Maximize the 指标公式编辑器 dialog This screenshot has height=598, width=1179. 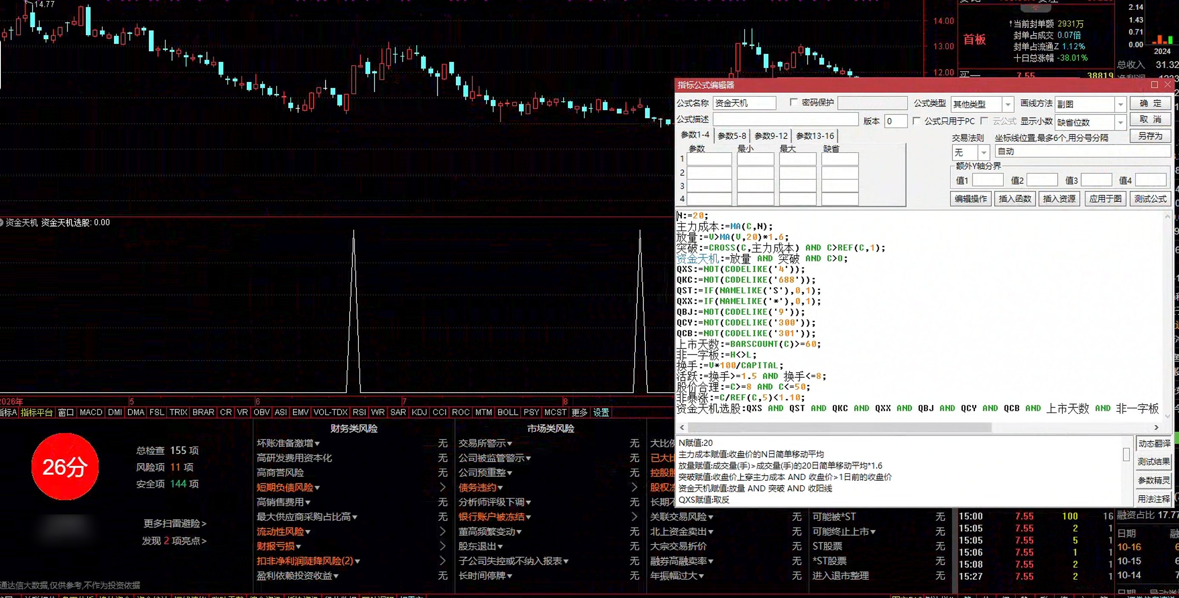point(1154,85)
